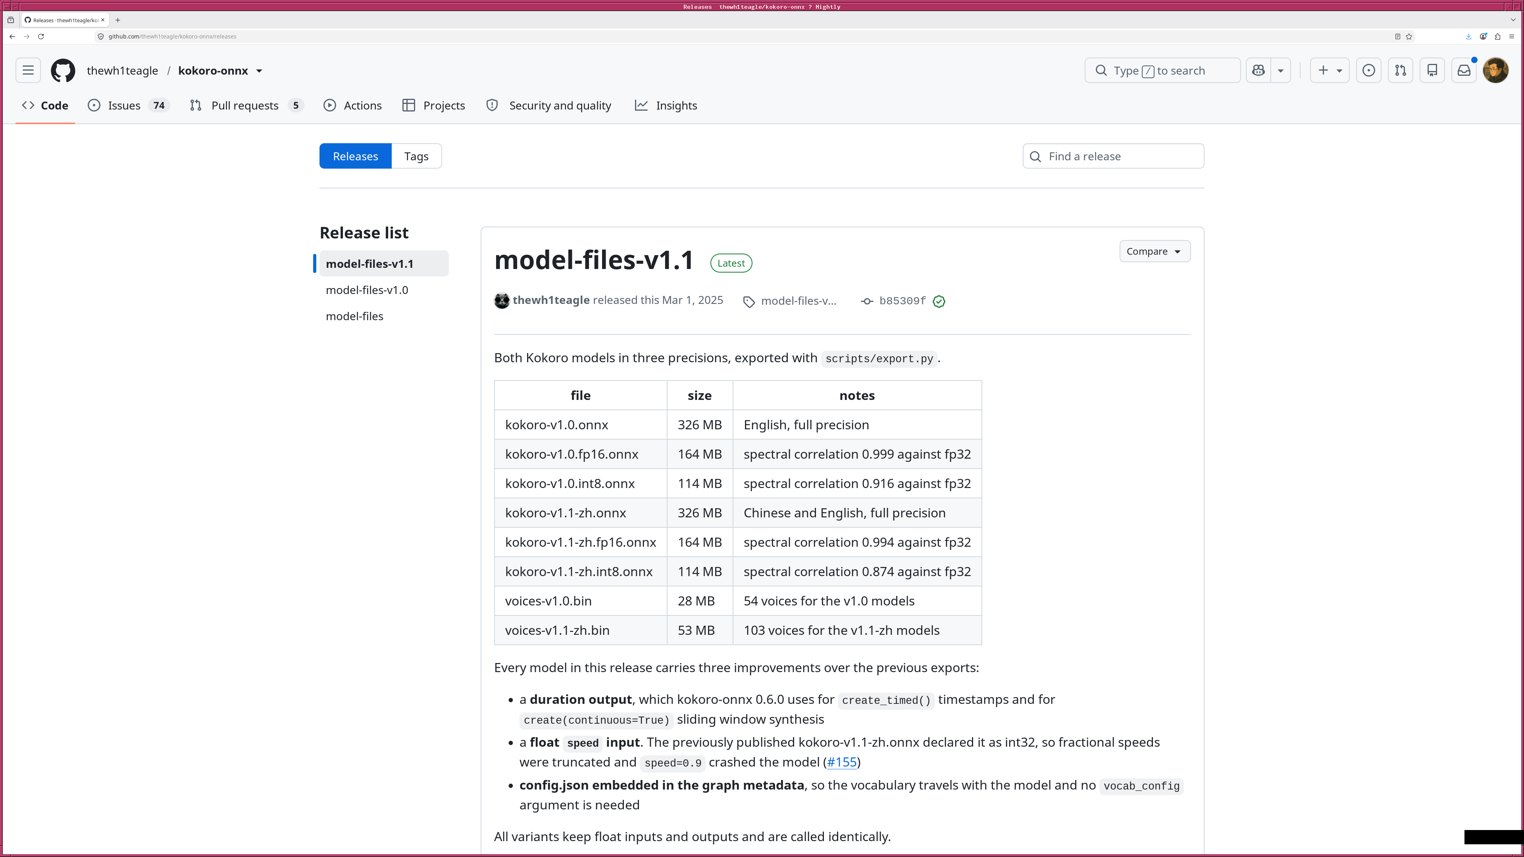
Task: Open thewh1teagle owner link in header
Action: click(x=123, y=70)
